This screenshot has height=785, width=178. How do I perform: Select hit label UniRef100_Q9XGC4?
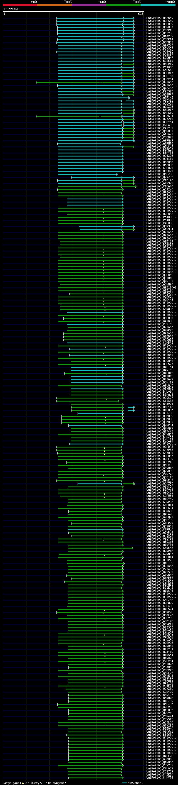pos(160,116)
